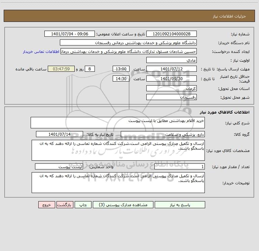259x251 pixels.
Task: Click the countdown timer 03:47:59
Action: 61,69
